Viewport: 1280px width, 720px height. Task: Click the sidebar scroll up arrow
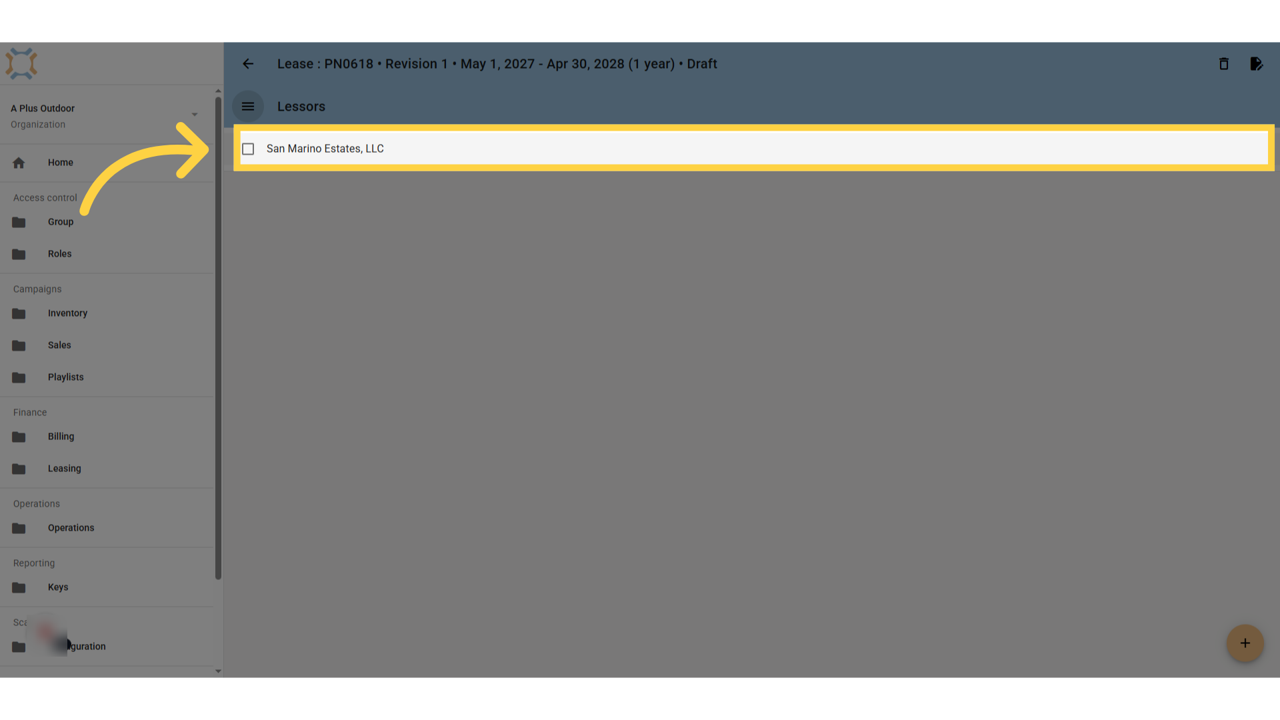click(x=218, y=91)
